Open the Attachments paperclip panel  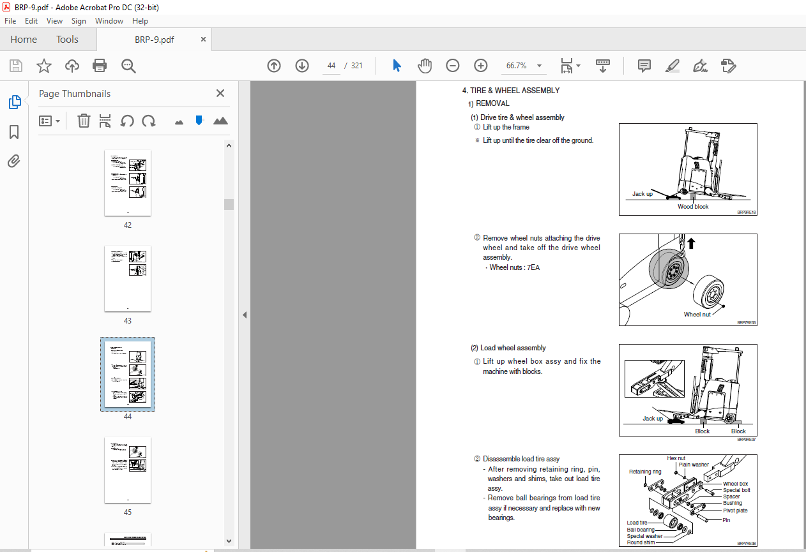pyautogui.click(x=14, y=161)
